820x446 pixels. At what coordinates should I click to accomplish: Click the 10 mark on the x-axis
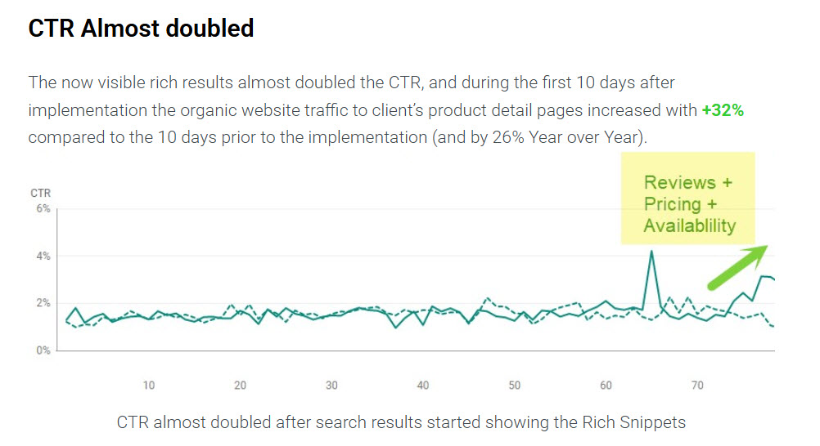tap(149, 386)
